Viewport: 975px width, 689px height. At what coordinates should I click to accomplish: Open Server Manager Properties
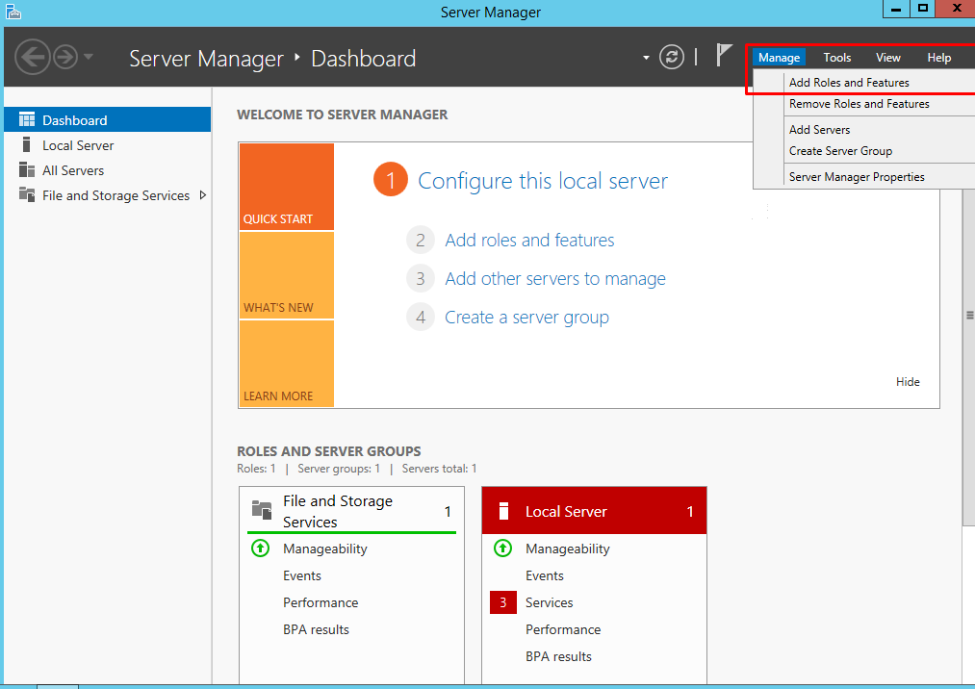pyautogui.click(x=864, y=177)
